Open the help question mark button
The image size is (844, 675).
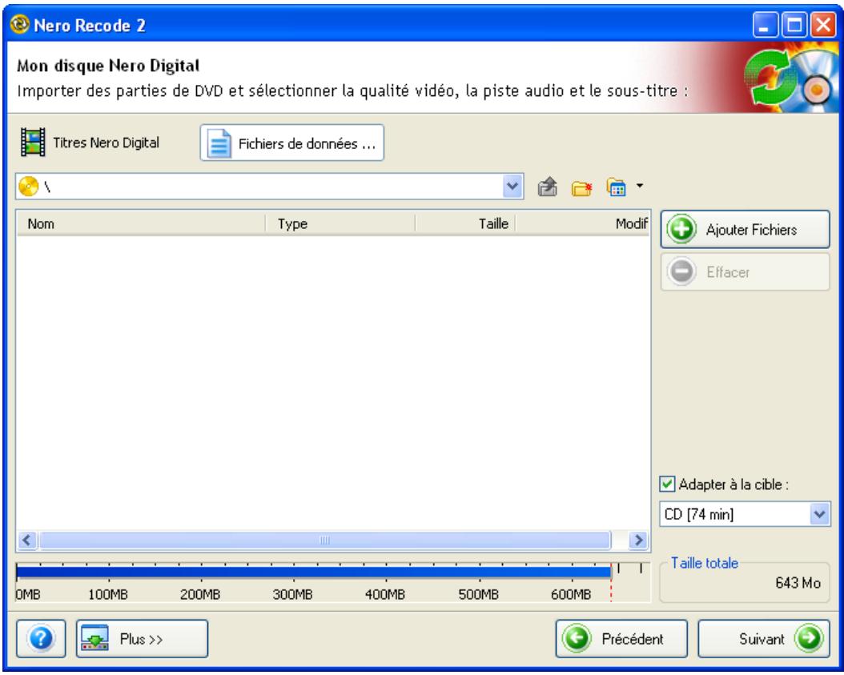tap(41, 638)
